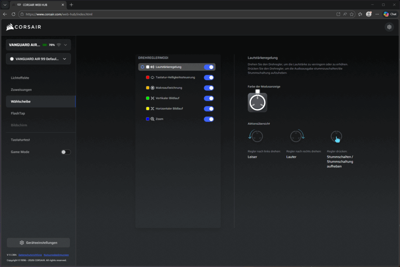
Task: Open the settings gear icon top right
Action: click(x=389, y=27)
